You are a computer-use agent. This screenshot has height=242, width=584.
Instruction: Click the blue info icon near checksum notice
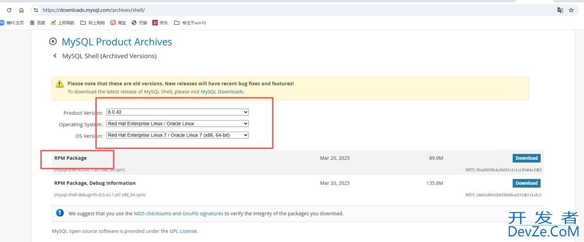click(x=60, y=213)
